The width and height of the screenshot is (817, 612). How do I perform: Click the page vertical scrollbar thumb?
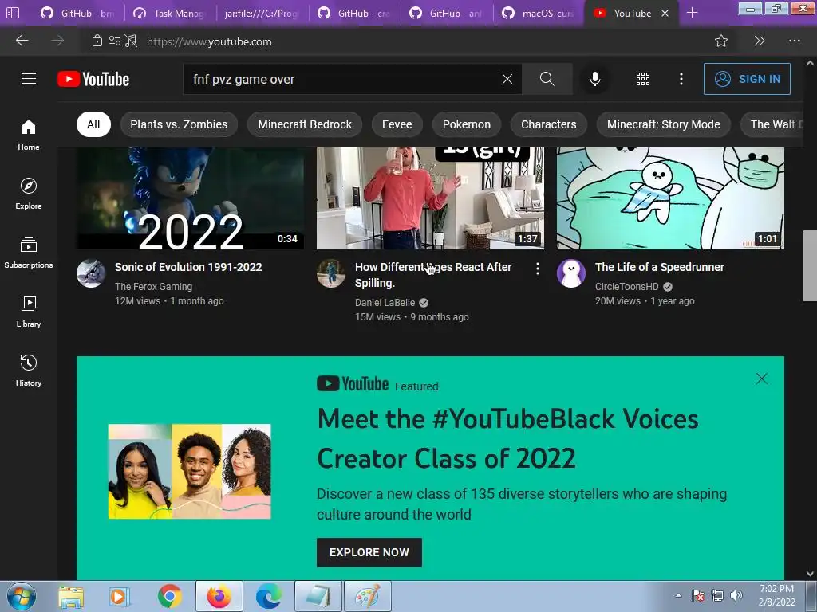pos(810,265)
